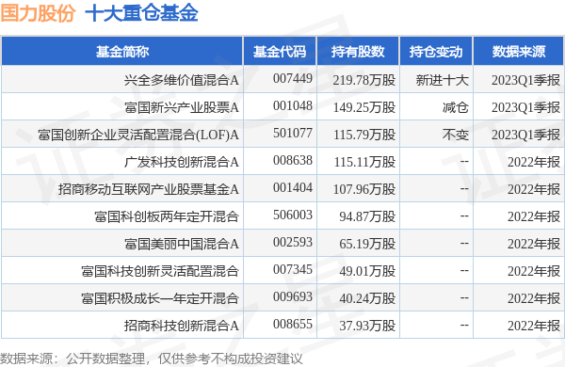The image size is (565, 367).
Task: Click 2023Q1季报 in the 501077 row
Action: [525, 135]
